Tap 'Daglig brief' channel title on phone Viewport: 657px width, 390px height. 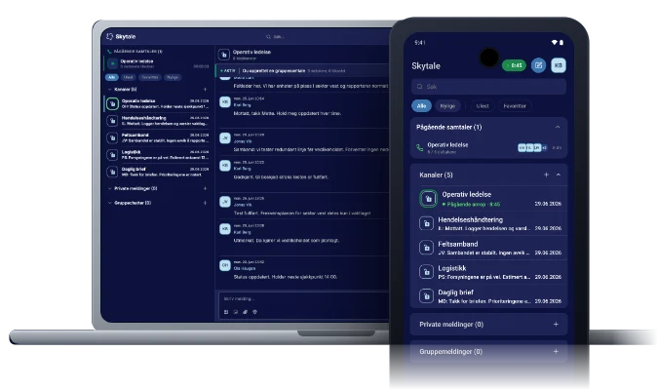pyautogui.click(x=456, y=292)
